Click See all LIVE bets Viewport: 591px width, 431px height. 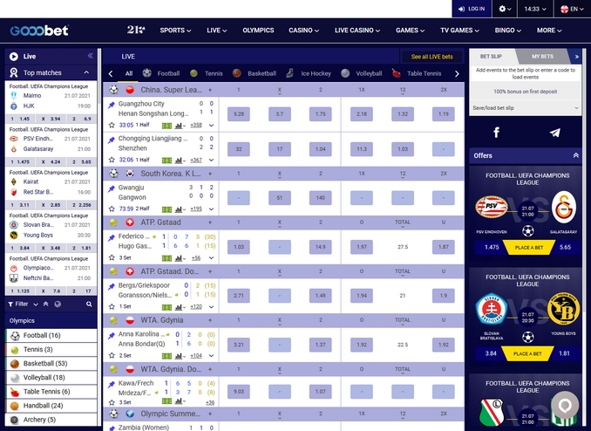[432, 57]
